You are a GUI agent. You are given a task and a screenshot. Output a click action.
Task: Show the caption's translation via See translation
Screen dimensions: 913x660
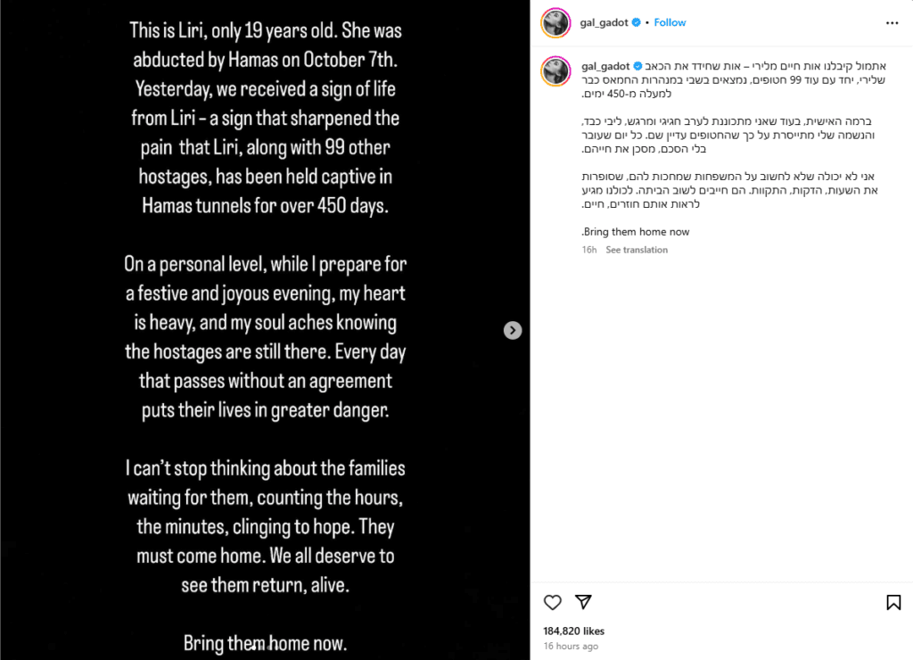(x=637, y=250)
